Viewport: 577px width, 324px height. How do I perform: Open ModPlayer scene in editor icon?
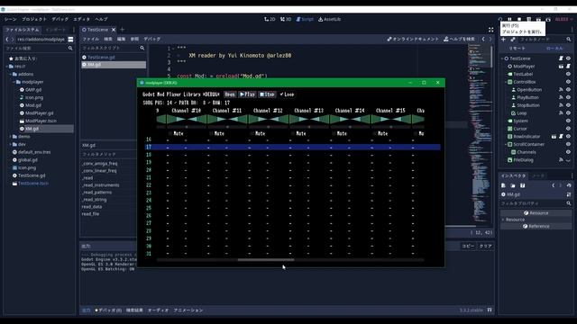(x=561, y=67)
